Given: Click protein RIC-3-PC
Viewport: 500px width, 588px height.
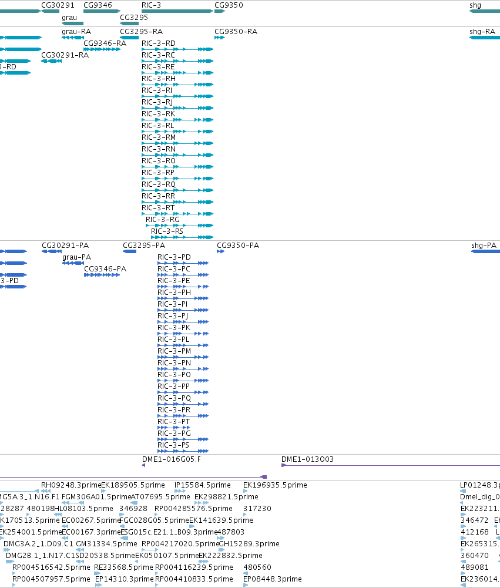Looking at the screenshot, I should [x=183, y=275].
